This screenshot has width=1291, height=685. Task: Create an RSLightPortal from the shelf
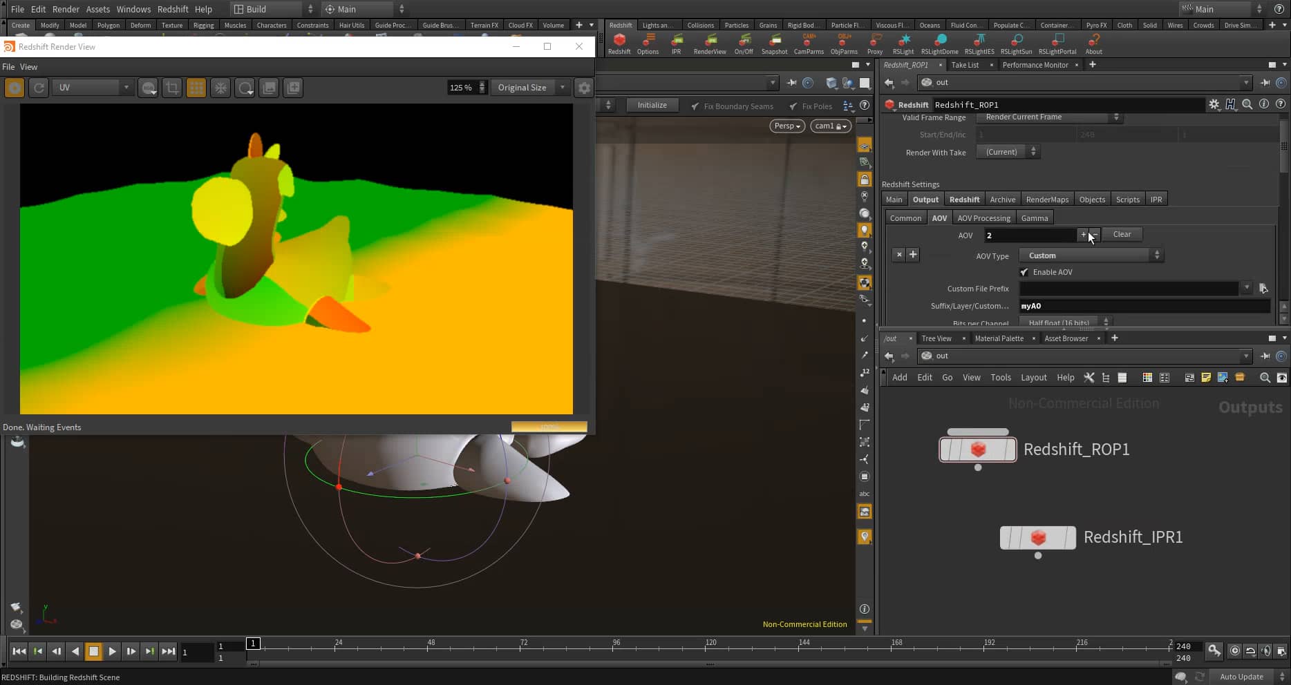tap(1057, 43)
